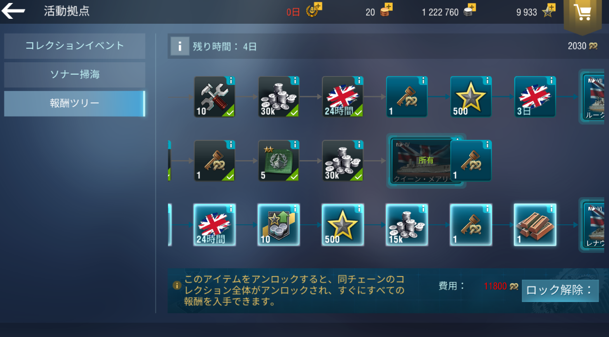Select the copper ingots reward tile

tap(535, 225)
